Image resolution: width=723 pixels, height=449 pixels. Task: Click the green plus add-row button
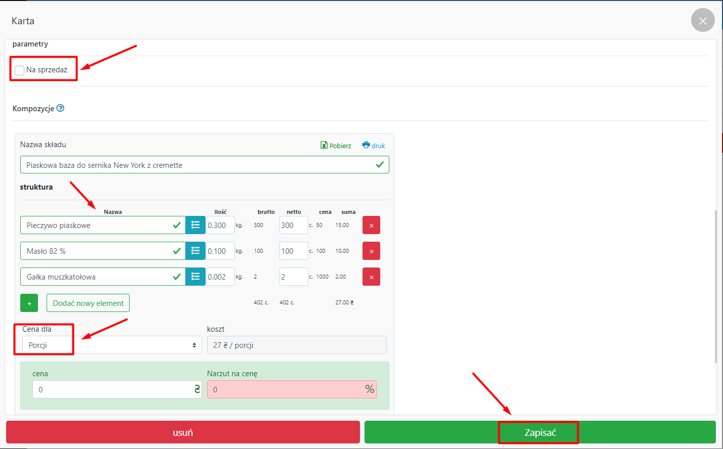[x=29, y=303]
